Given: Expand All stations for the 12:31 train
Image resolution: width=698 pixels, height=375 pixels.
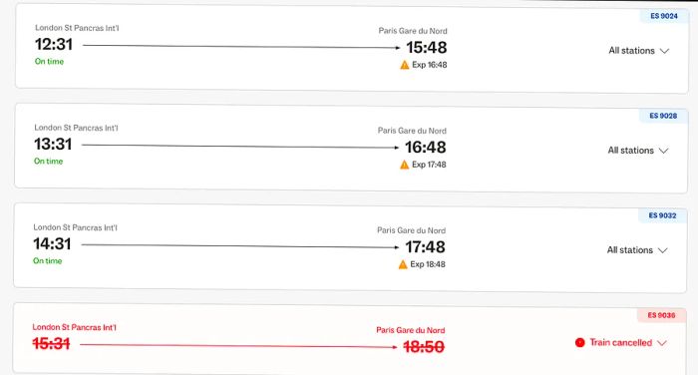Looking at the screenshot, I should [638, 51].
